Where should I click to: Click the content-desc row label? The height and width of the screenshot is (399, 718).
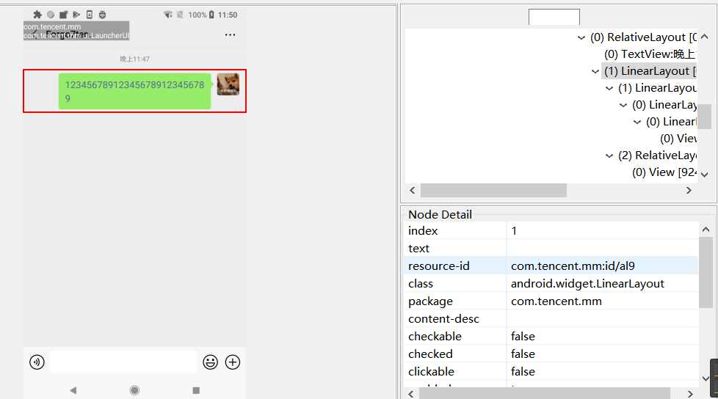443,319
